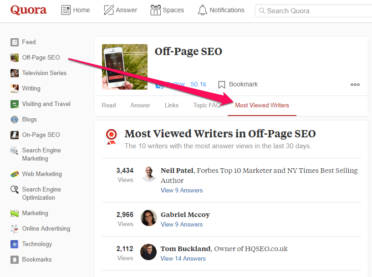The image size is (372, 277).
Task: Select the 2,112 Views count
Action: pos(125,253)
